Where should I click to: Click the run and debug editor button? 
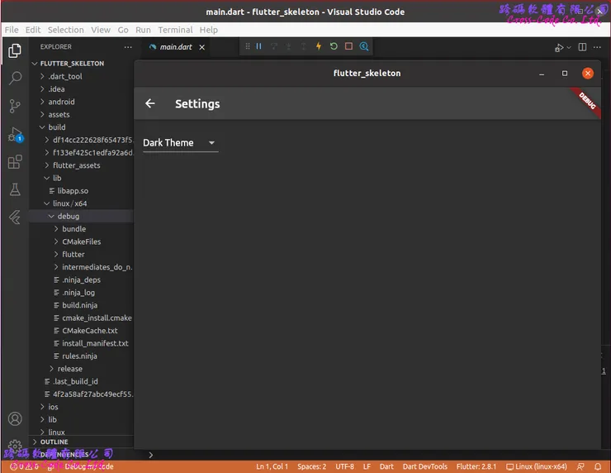[x=559, y=48]
